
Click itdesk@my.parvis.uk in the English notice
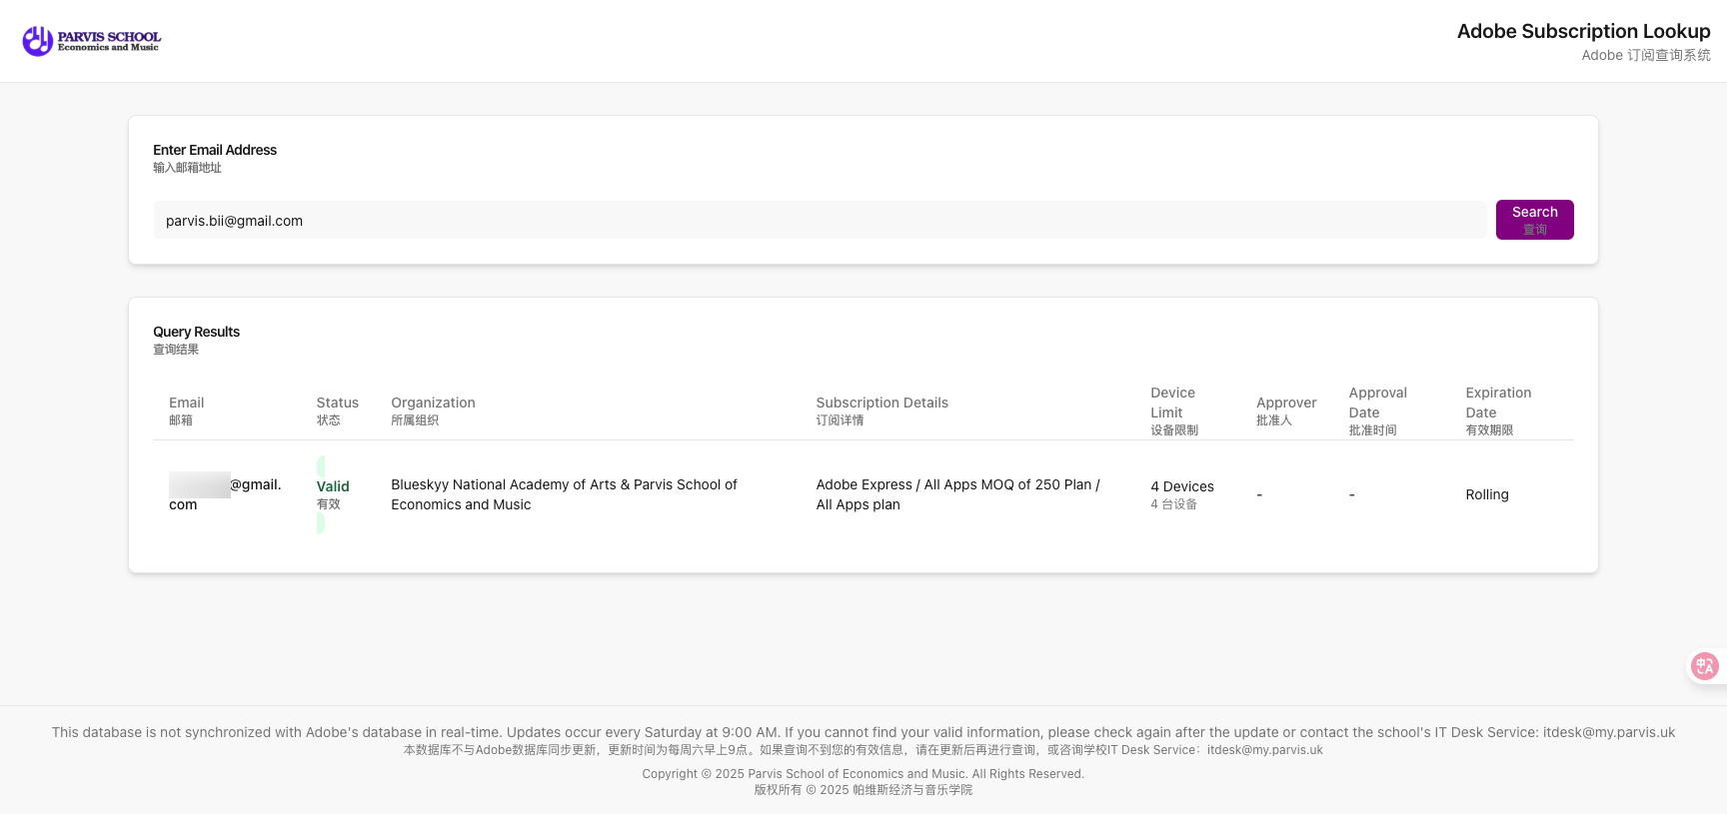1609,732
